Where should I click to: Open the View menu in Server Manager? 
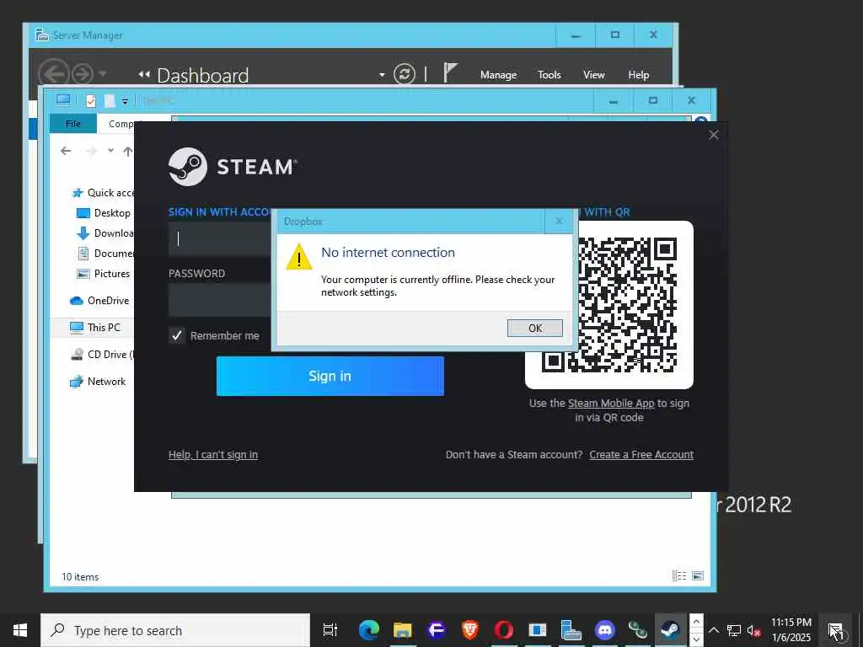[x=594, y=75]
